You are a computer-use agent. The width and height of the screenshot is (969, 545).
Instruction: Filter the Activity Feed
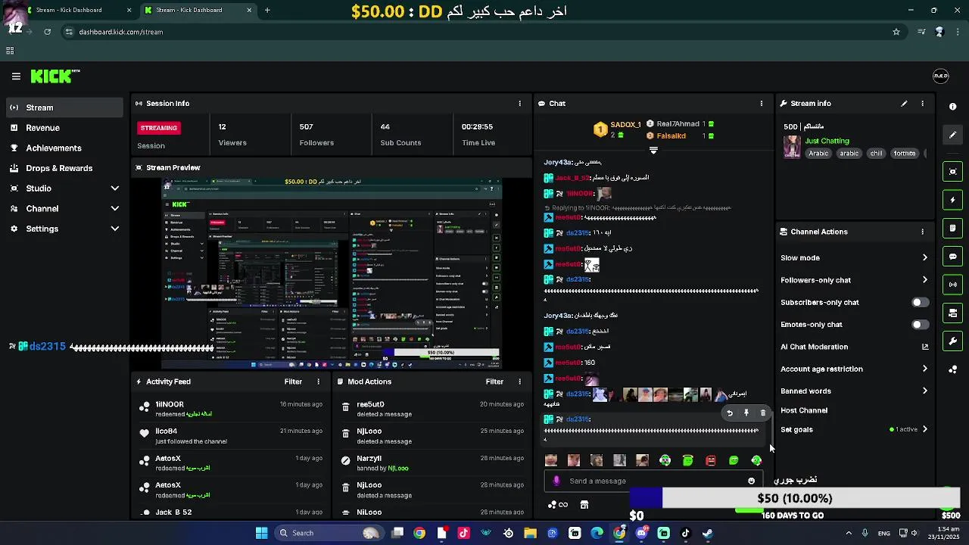pyautogui.click(x=293, y=381)
